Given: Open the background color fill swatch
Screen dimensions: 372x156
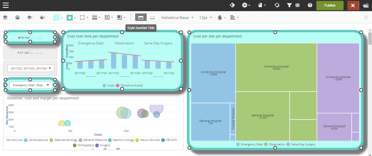Looking at the screenshot, I should click(x=58, y=18).
